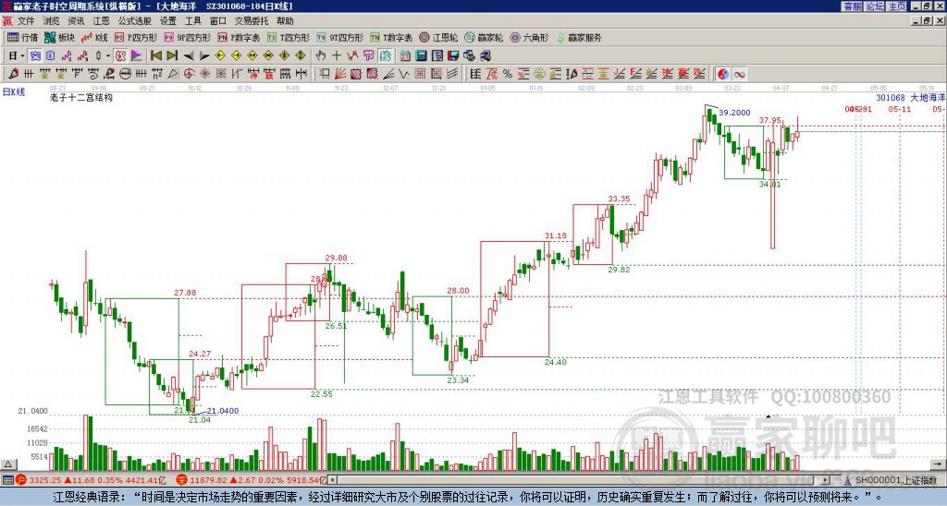Open 赢家服务 service button
The height and width of the screenshot is (506, 947).
point(579,37)
